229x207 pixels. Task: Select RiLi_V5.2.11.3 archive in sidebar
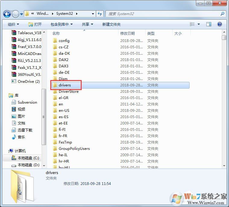tap(27, 60)
